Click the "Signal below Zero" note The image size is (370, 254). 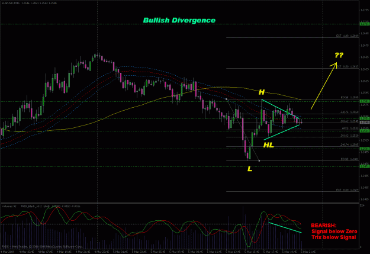(x=334, y=232)
